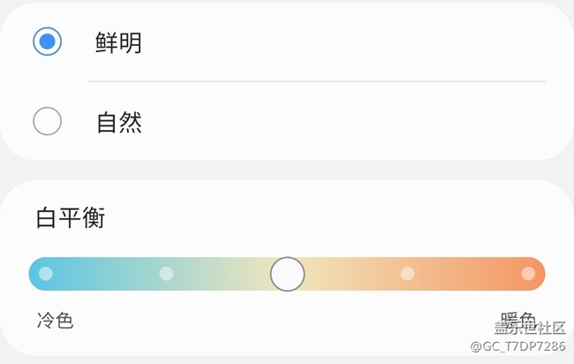Click the empty area right of 自然
Screen dimensions: 574x364
(353, 122)
